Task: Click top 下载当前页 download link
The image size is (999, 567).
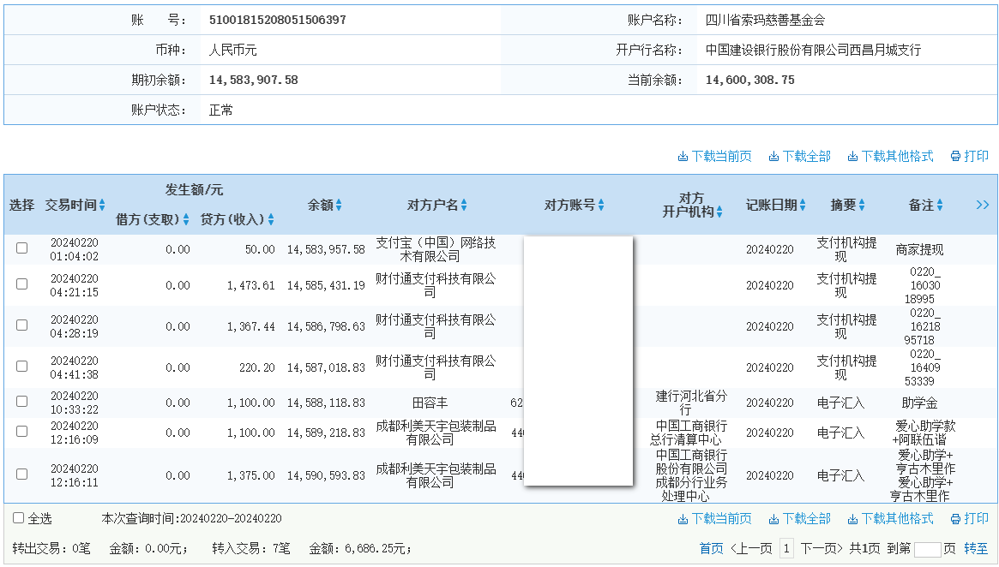Action: [x=714, y=156]
